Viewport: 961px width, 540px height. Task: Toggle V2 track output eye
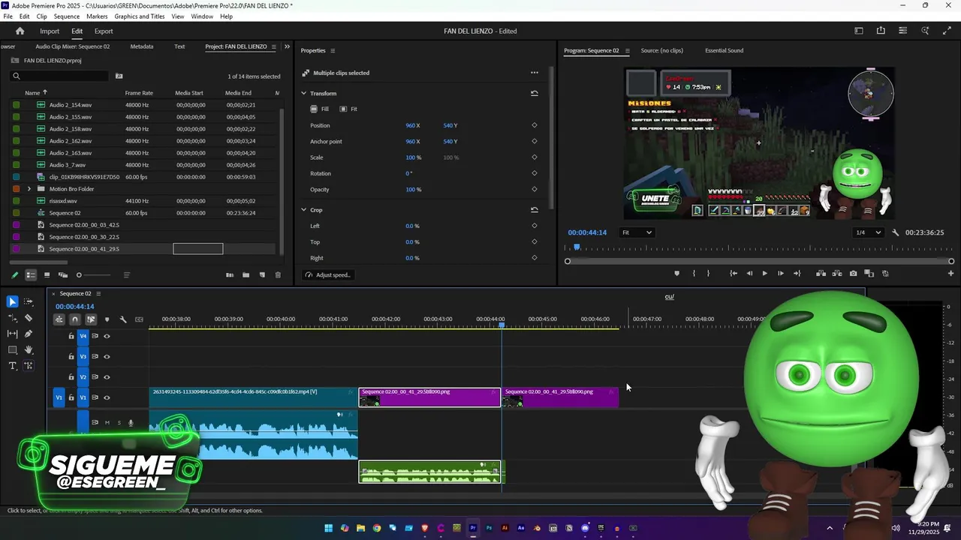click(x=107, y=377)
